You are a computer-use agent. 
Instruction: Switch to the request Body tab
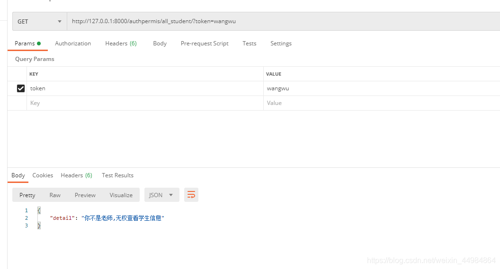click(160, 43)
